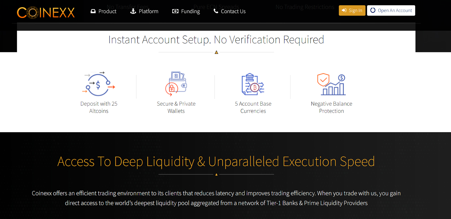Select the '5 Account Base Currencies' text
The image size is (451, 219).
[x=253, y=107]
